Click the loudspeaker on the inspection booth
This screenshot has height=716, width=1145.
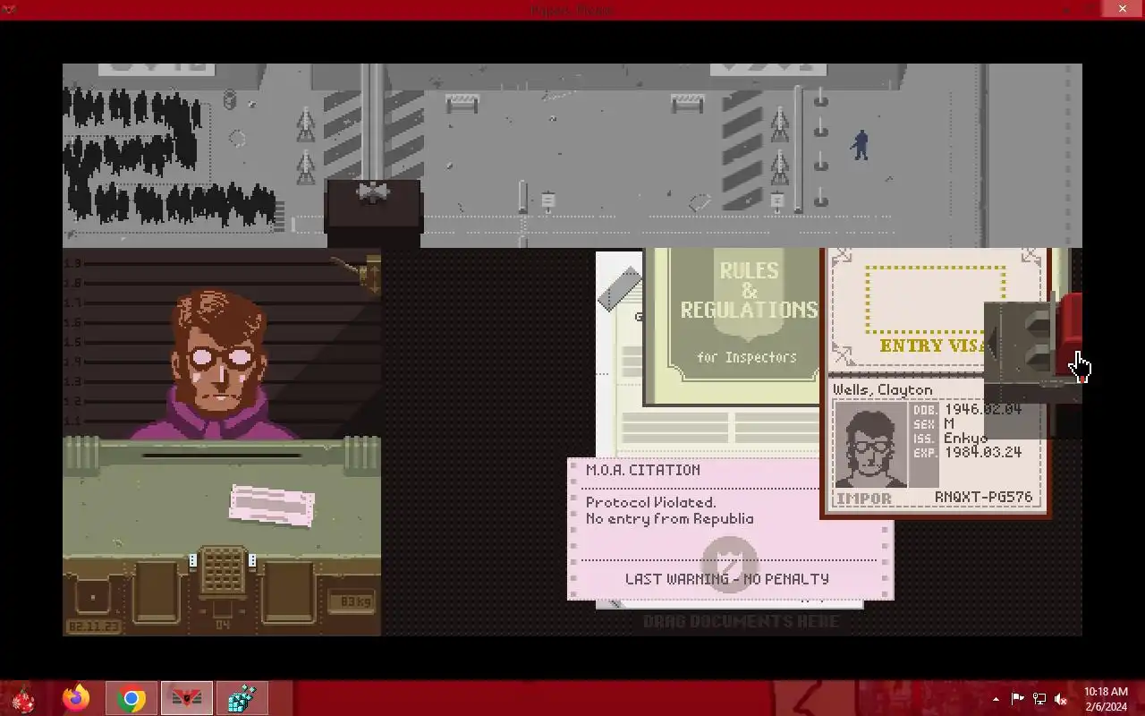pos(372,192)
